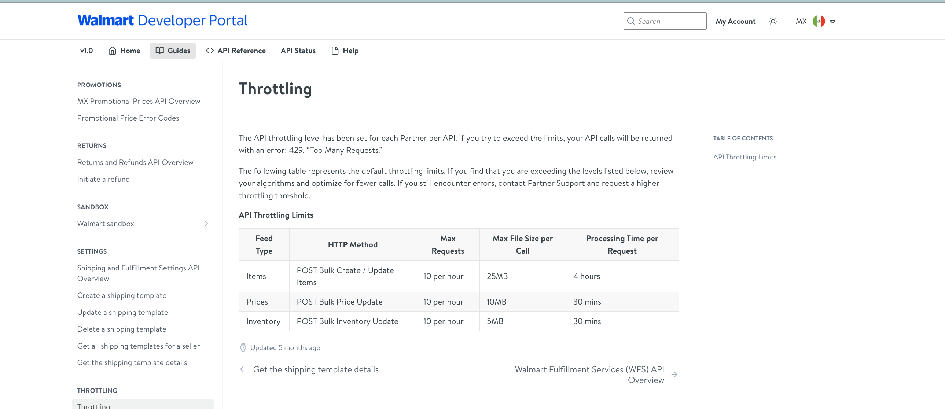945x409 pixels.
Task: Open Create a shipping template guide
Action: pyautogui.click(x=121, y=295)
